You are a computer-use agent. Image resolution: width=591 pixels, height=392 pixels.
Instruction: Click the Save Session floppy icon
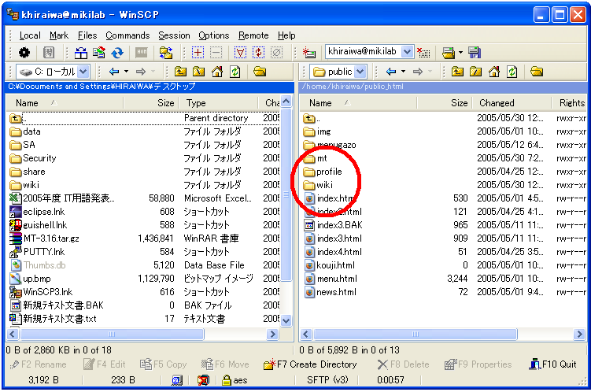pyautogui.click(x=475, y=53)
